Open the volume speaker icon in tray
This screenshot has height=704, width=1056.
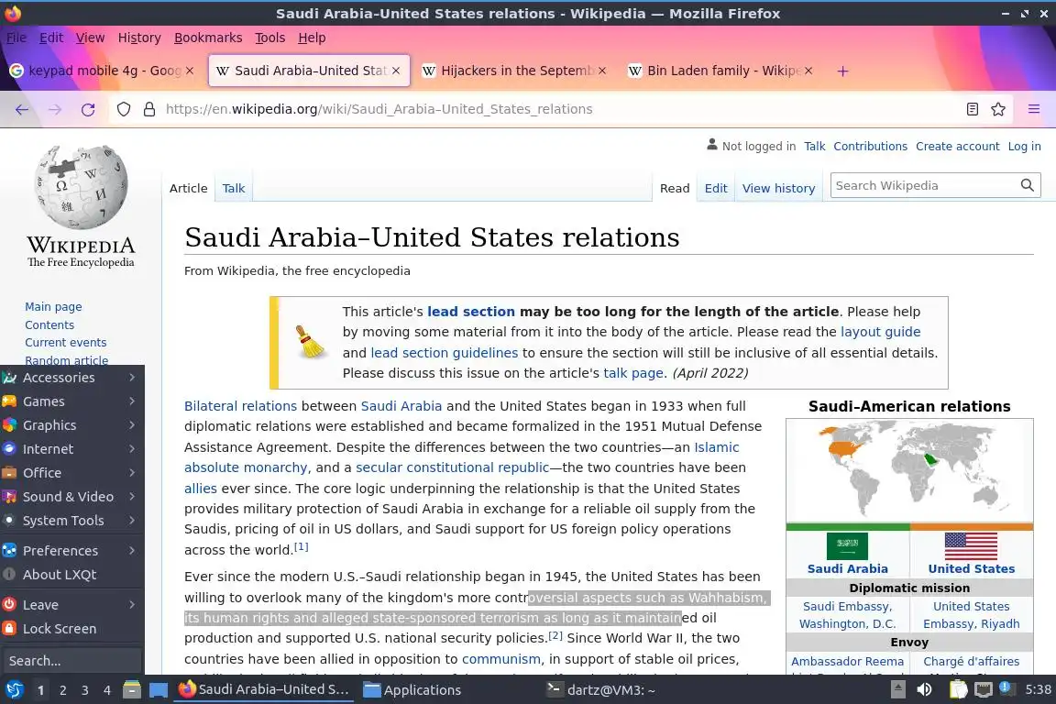pos(925,690)
